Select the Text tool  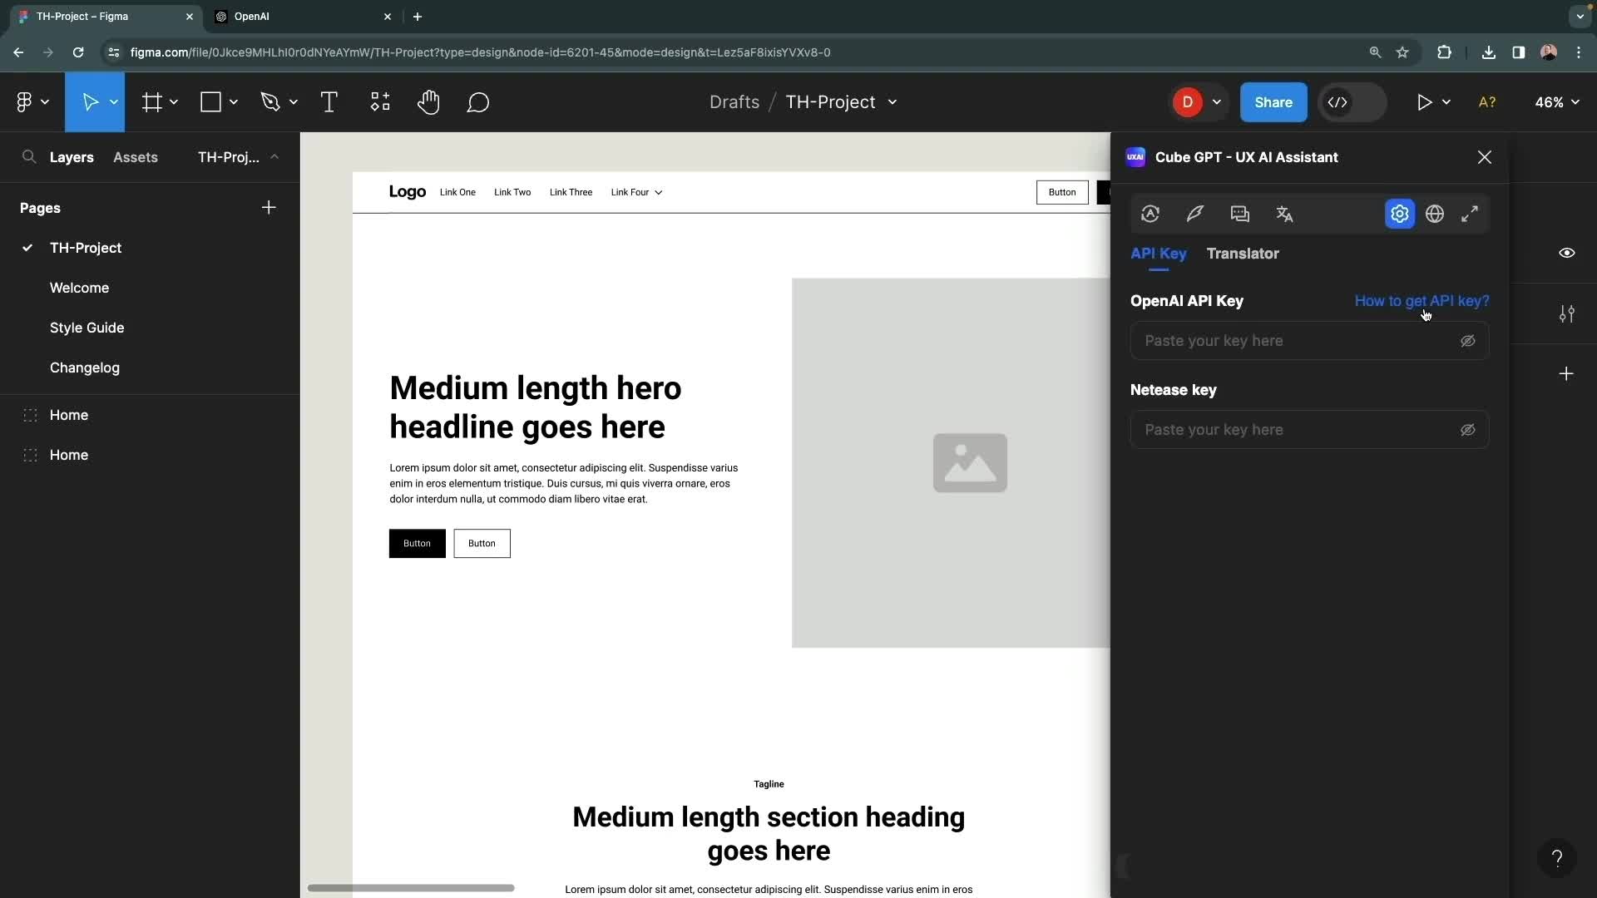click(x=329, y=102)
